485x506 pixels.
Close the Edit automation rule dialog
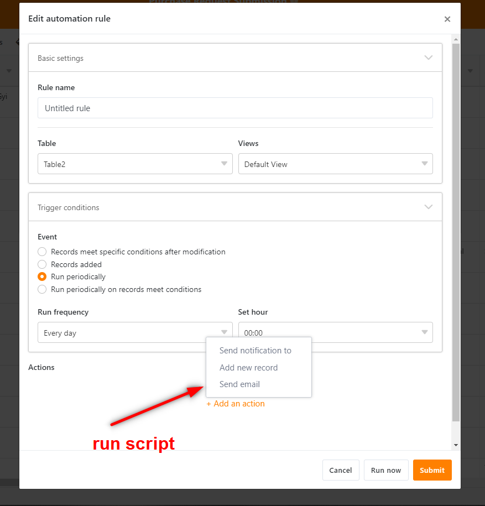coord(447,19)
